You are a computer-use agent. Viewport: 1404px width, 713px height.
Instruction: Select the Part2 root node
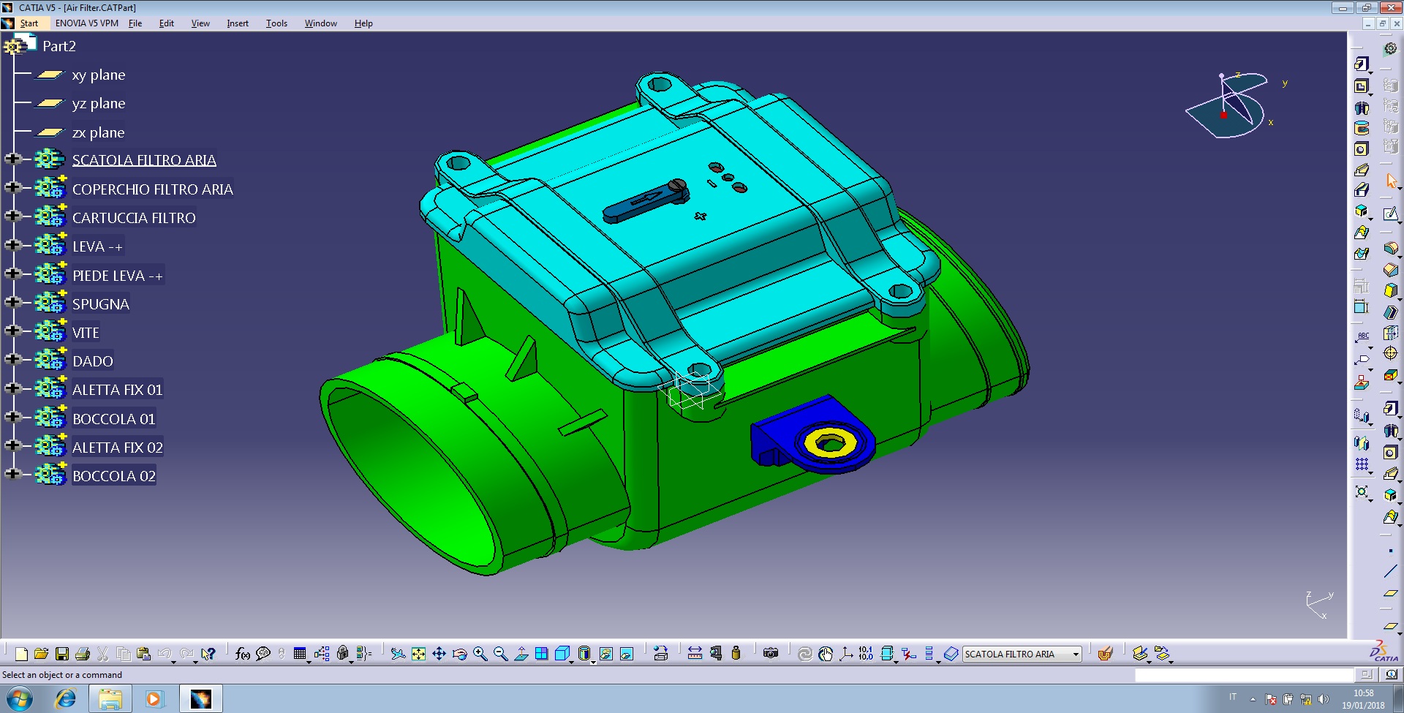coord(59,46)
